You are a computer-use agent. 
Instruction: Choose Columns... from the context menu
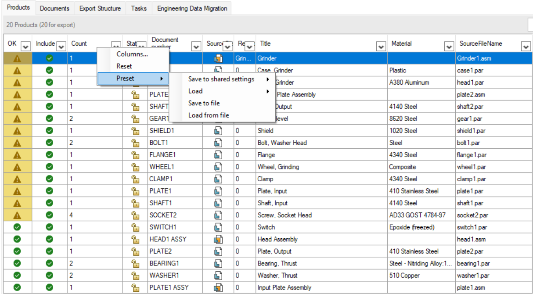133,54
